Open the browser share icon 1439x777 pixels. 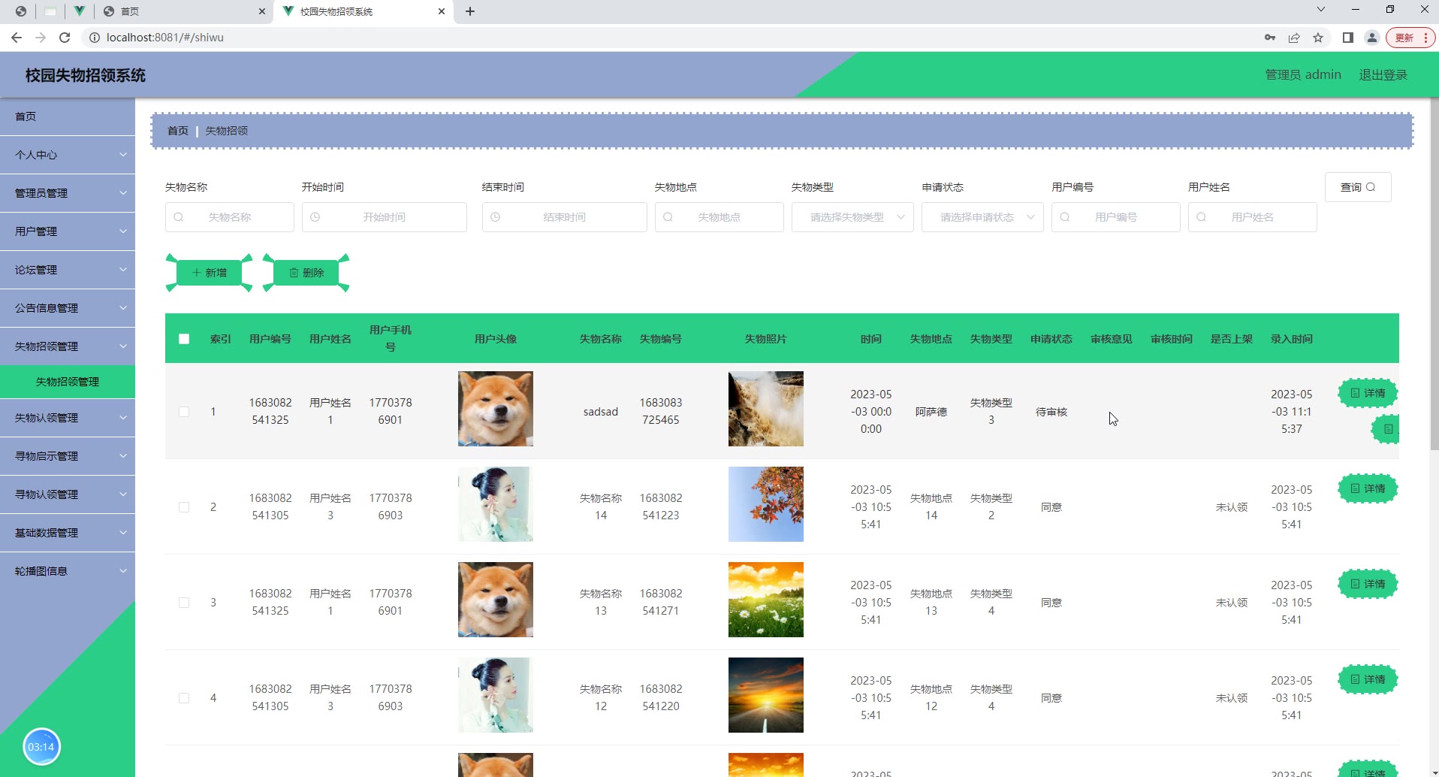[1294, 38]
